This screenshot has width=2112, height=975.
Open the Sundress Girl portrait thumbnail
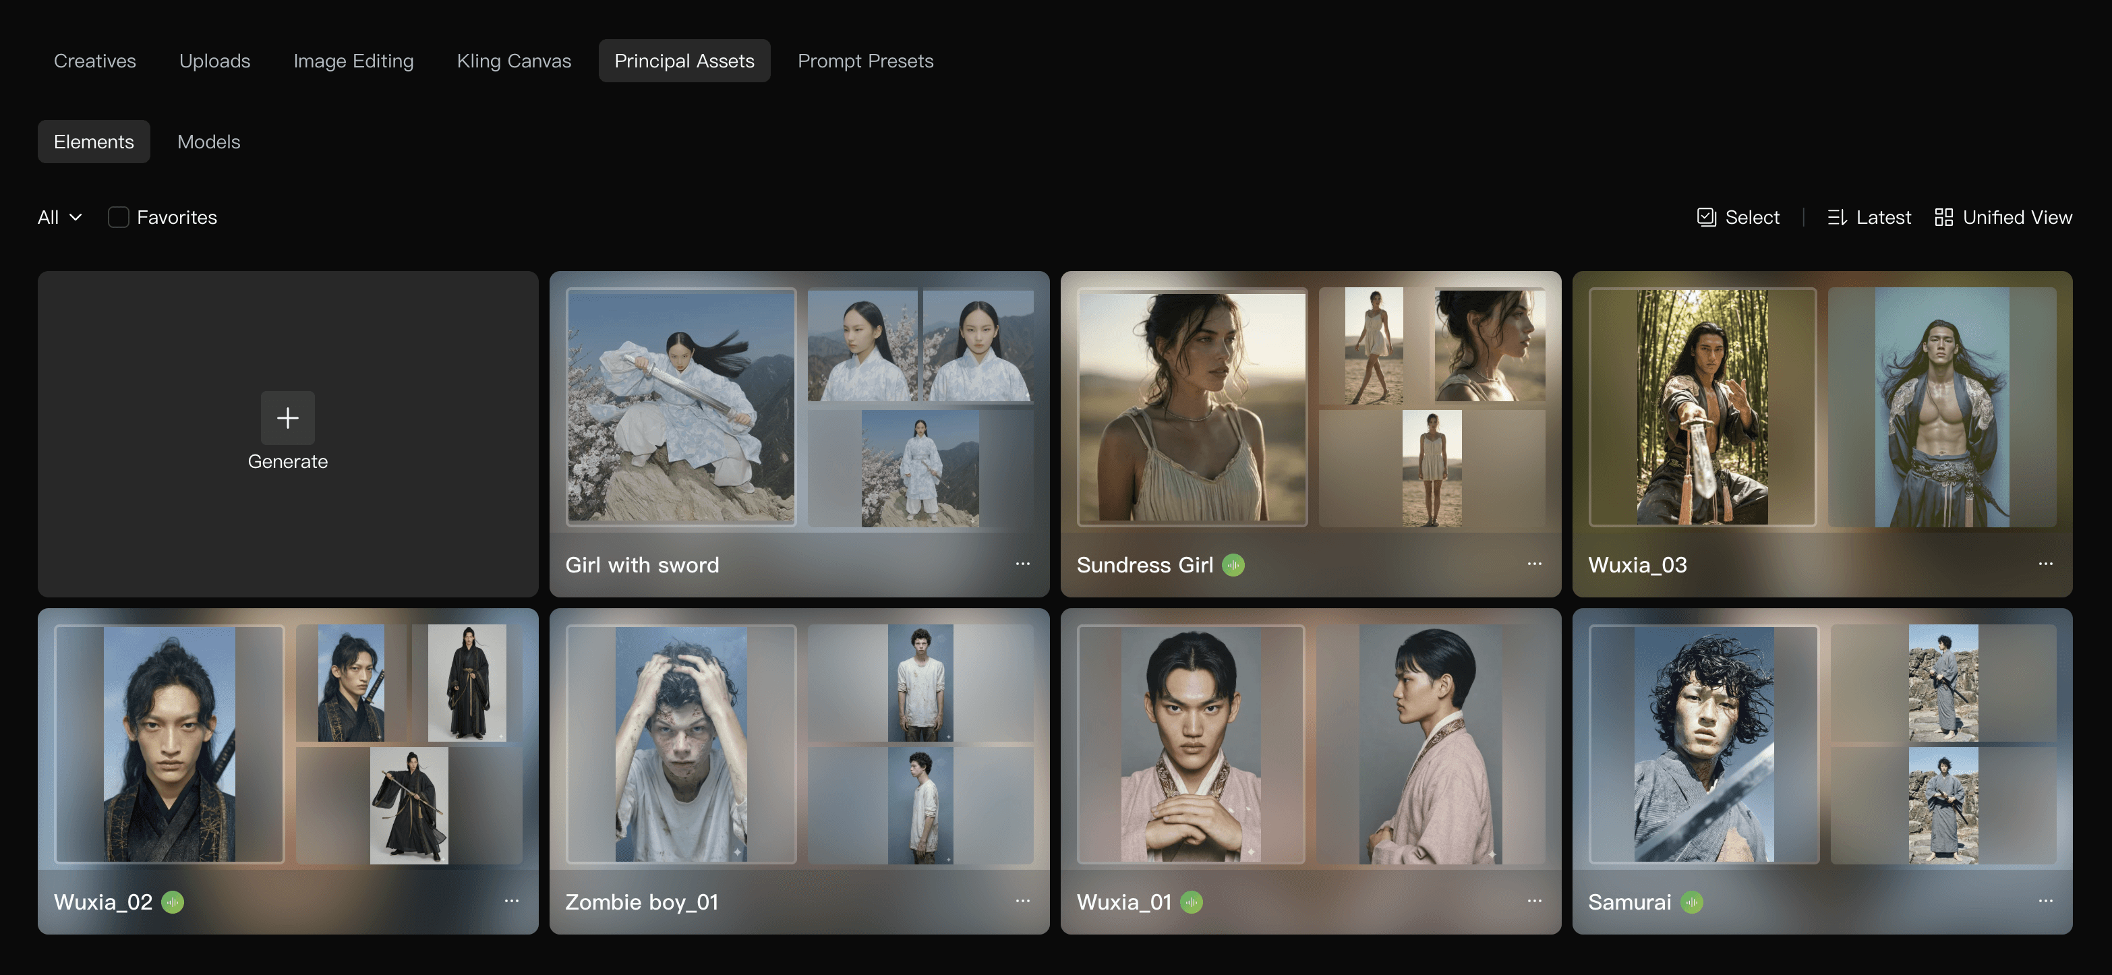[x=1192, y=407]
